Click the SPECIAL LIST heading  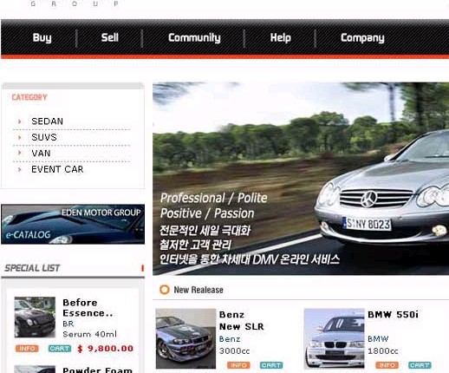32,268
